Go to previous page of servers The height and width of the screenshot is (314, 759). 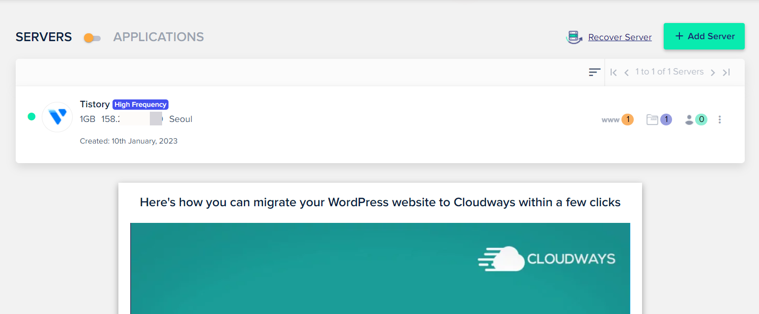pos(626,72)
